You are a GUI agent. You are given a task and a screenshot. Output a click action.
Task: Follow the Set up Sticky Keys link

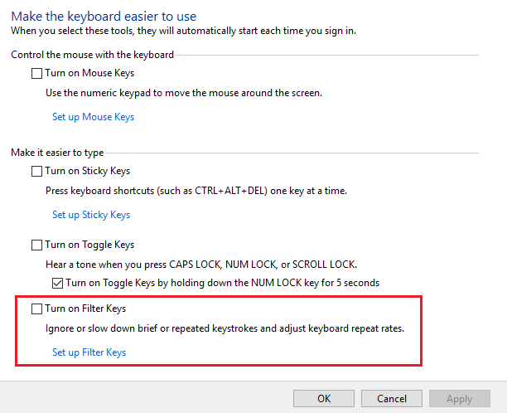click(91, 215)
